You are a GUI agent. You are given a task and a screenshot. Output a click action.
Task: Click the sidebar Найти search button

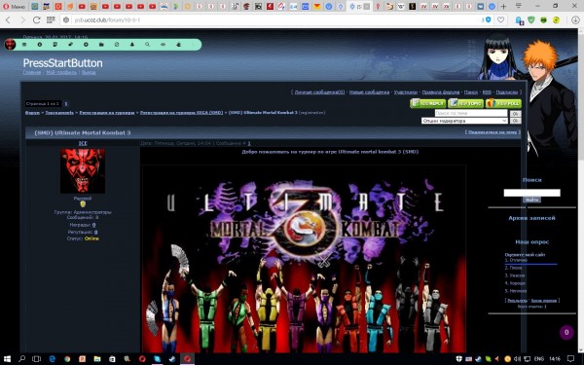coord(531,200)
